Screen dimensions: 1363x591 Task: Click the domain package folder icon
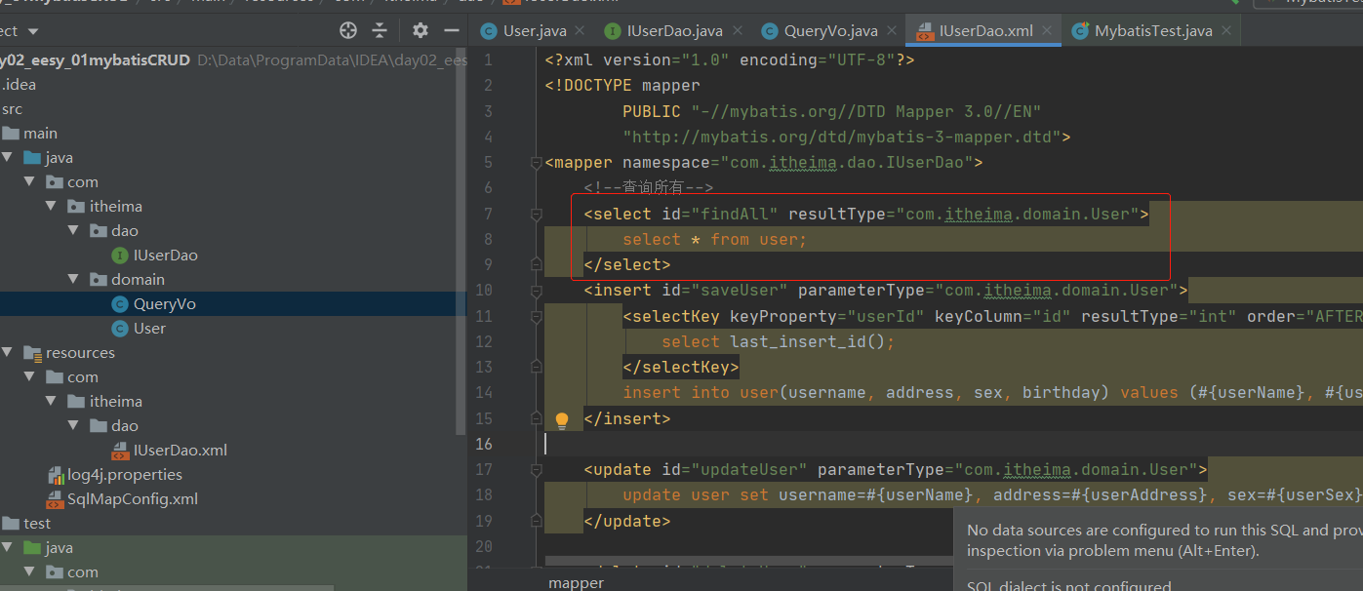click(99, 280)
